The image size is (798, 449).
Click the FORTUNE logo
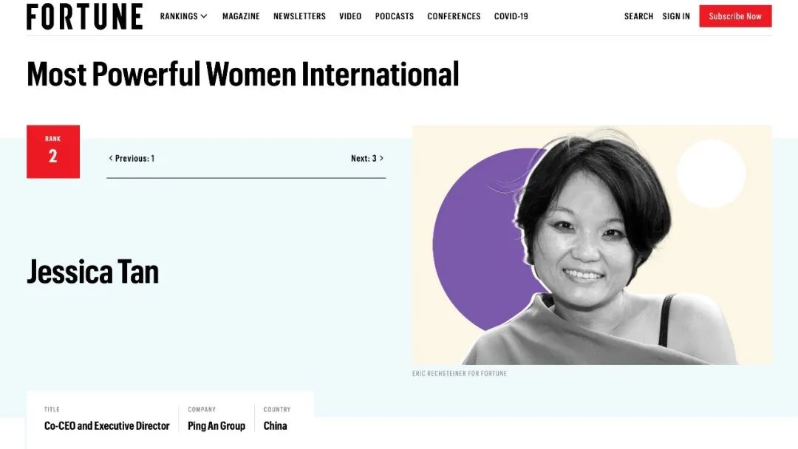point(84,16)
